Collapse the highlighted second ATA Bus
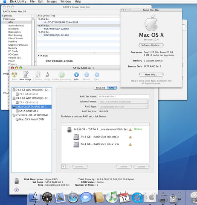This screenshot has width=197, height=205. tap(39, 26)
